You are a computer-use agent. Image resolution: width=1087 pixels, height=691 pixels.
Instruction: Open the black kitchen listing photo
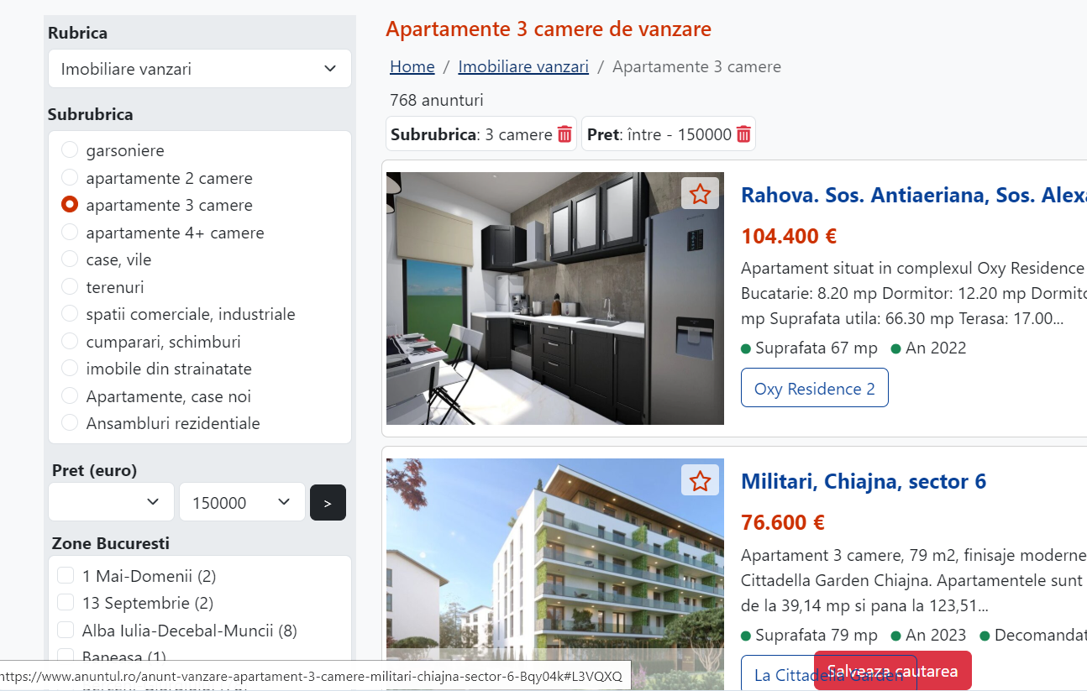[x=555, y=298]
